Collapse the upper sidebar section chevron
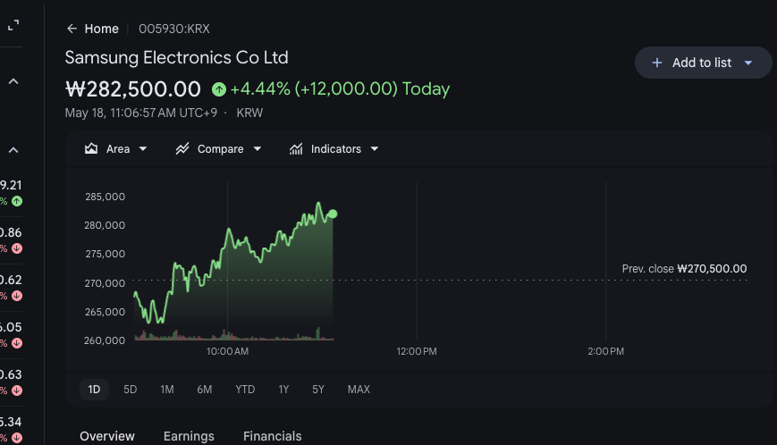 click(x=13, y=81)
